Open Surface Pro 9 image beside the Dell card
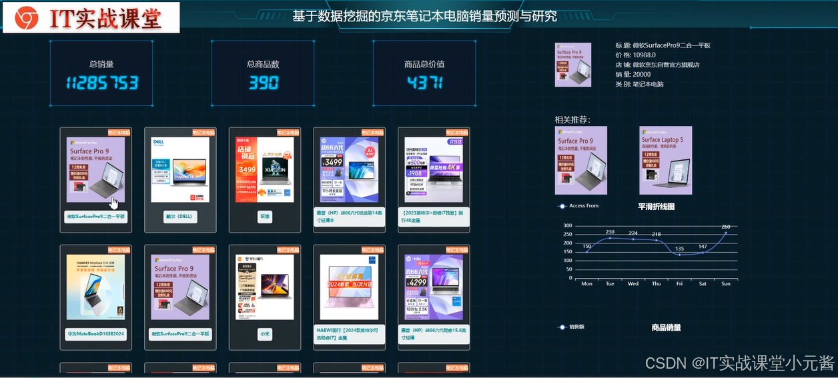 click(x=95, y=169)
